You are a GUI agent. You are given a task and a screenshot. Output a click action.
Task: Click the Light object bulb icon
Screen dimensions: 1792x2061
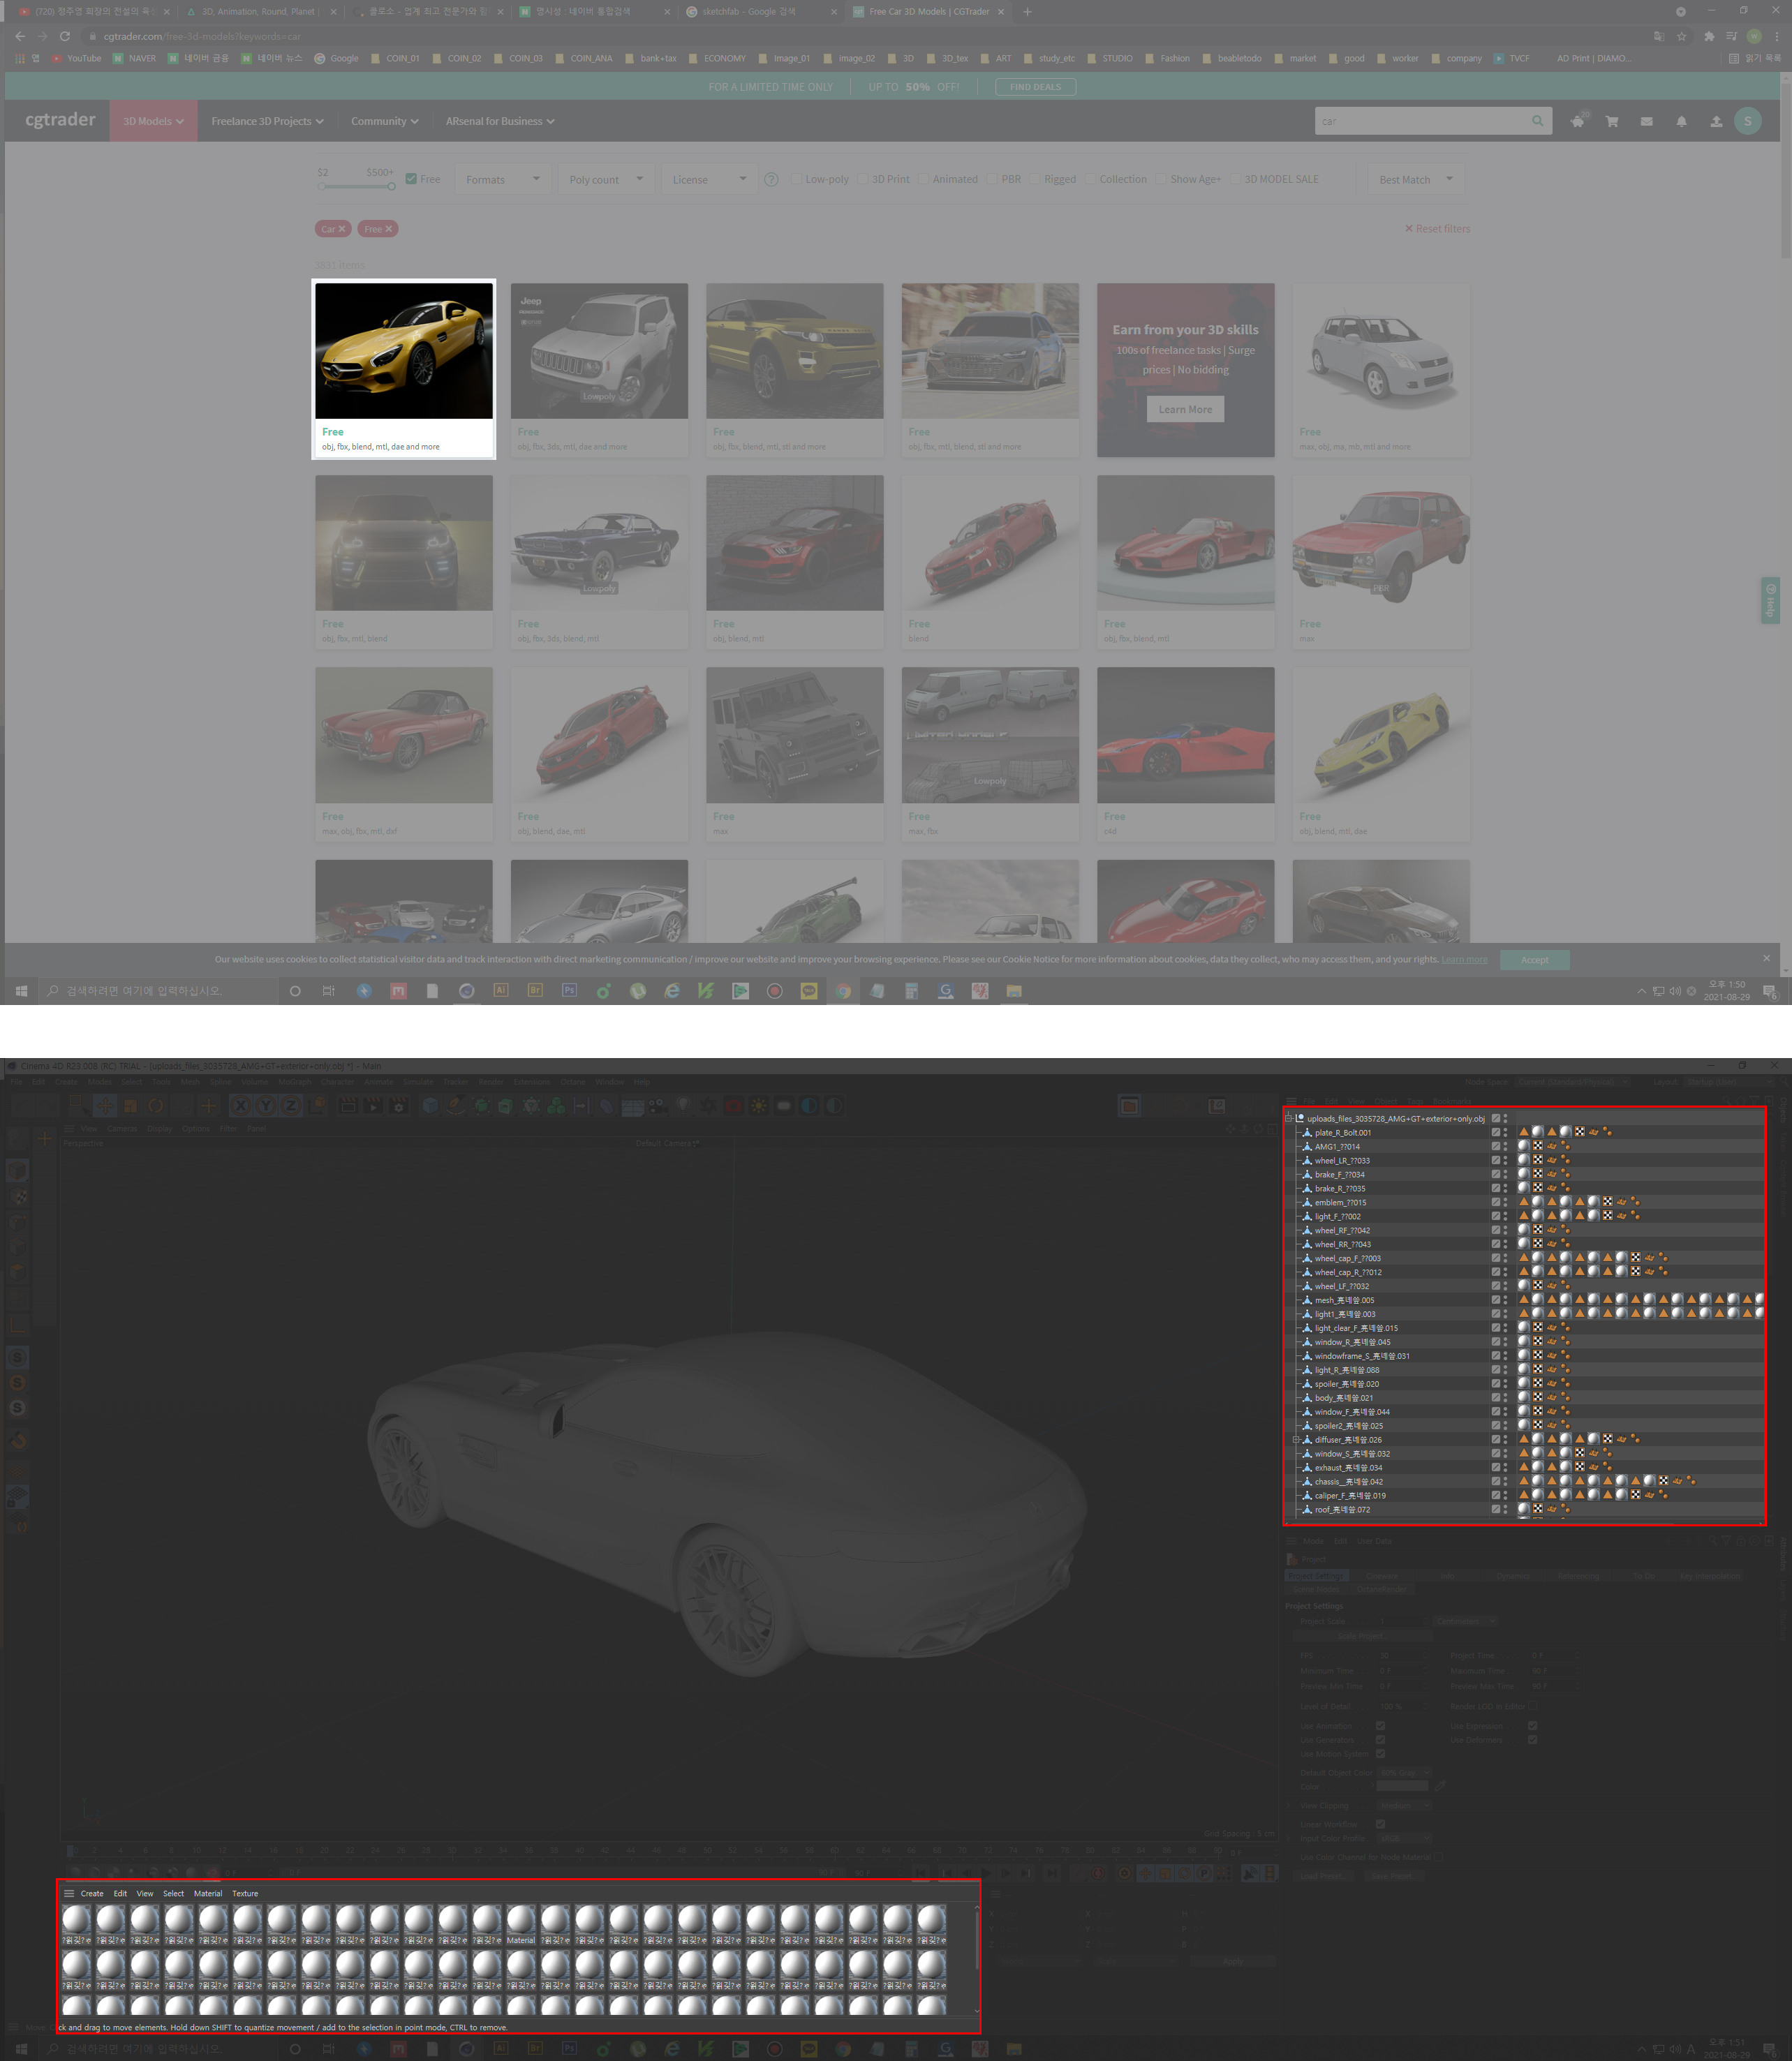tap(683, 1106)
